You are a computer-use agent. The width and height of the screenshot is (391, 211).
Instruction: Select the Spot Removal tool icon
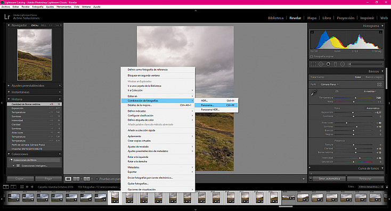pos(321,64)
